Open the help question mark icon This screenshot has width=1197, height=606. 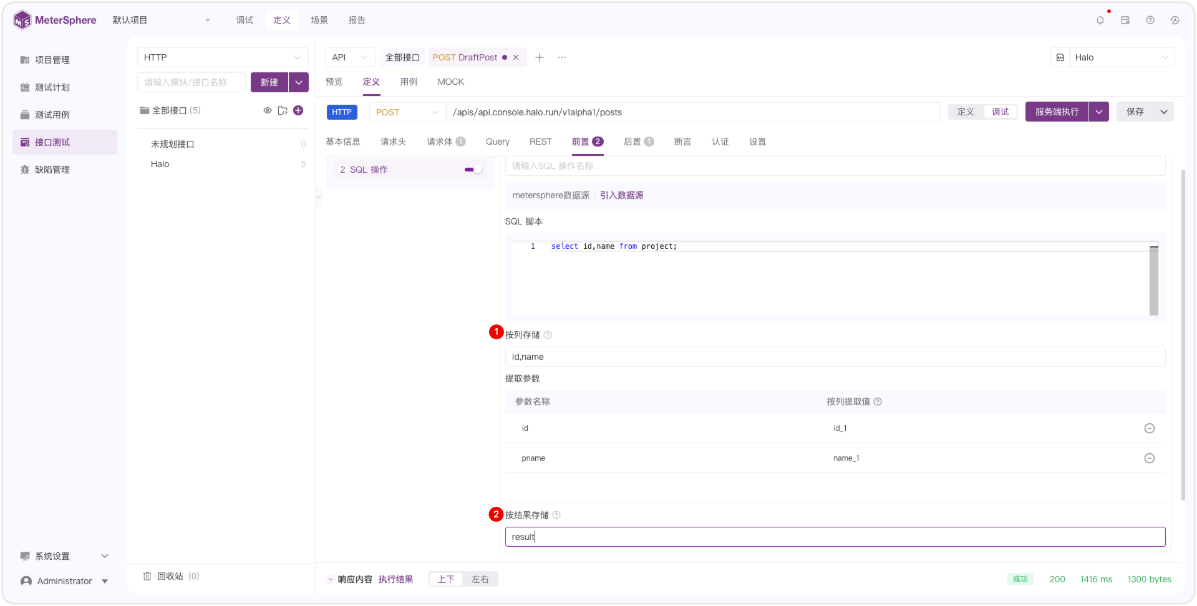point(1150,20)
